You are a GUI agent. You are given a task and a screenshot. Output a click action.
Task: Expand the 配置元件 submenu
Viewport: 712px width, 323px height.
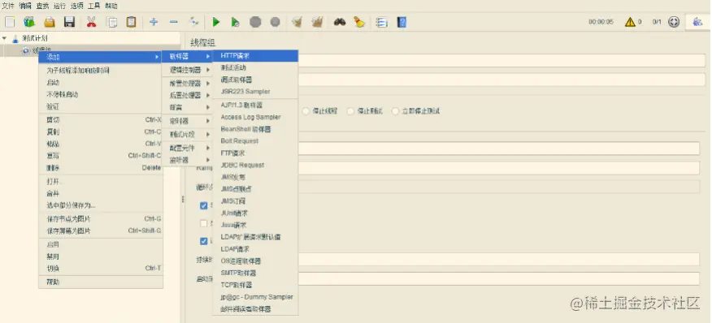187,148
